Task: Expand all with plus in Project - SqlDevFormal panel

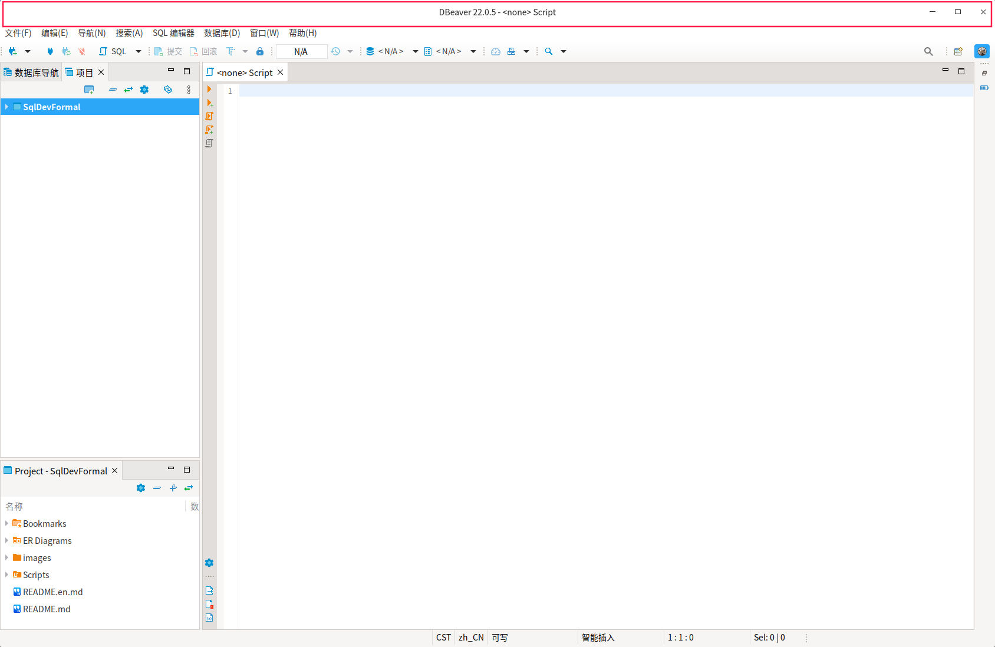Action: click(173, 488)
